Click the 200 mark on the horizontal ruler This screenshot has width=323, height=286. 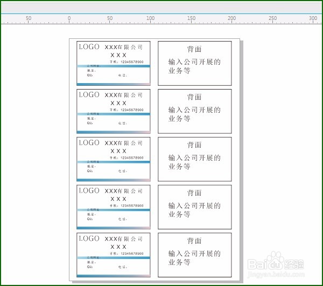pos(231,18)
